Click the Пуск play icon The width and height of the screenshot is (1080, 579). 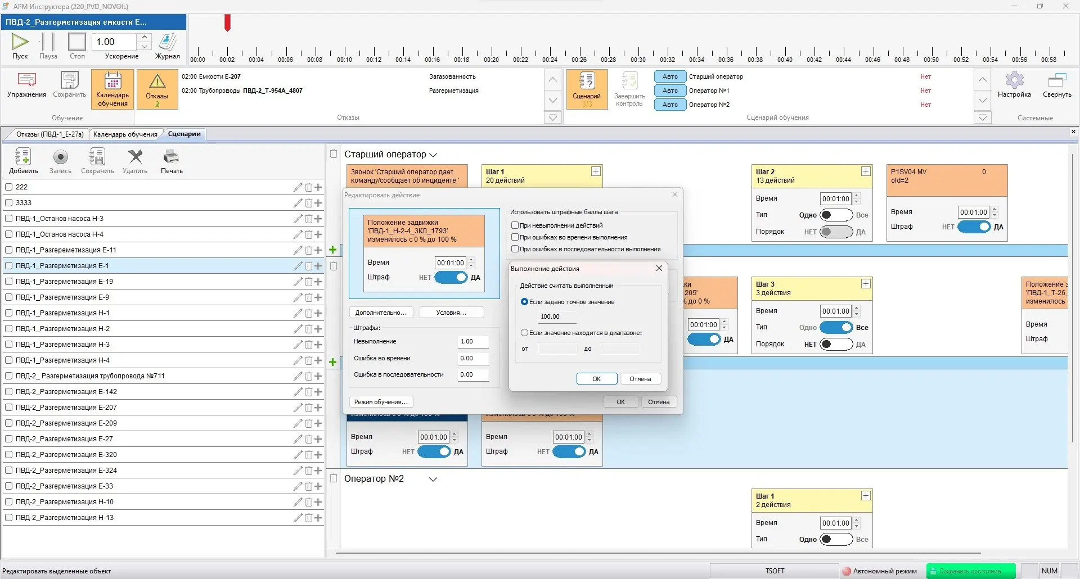pyautogui.click(x=20, y=42)
